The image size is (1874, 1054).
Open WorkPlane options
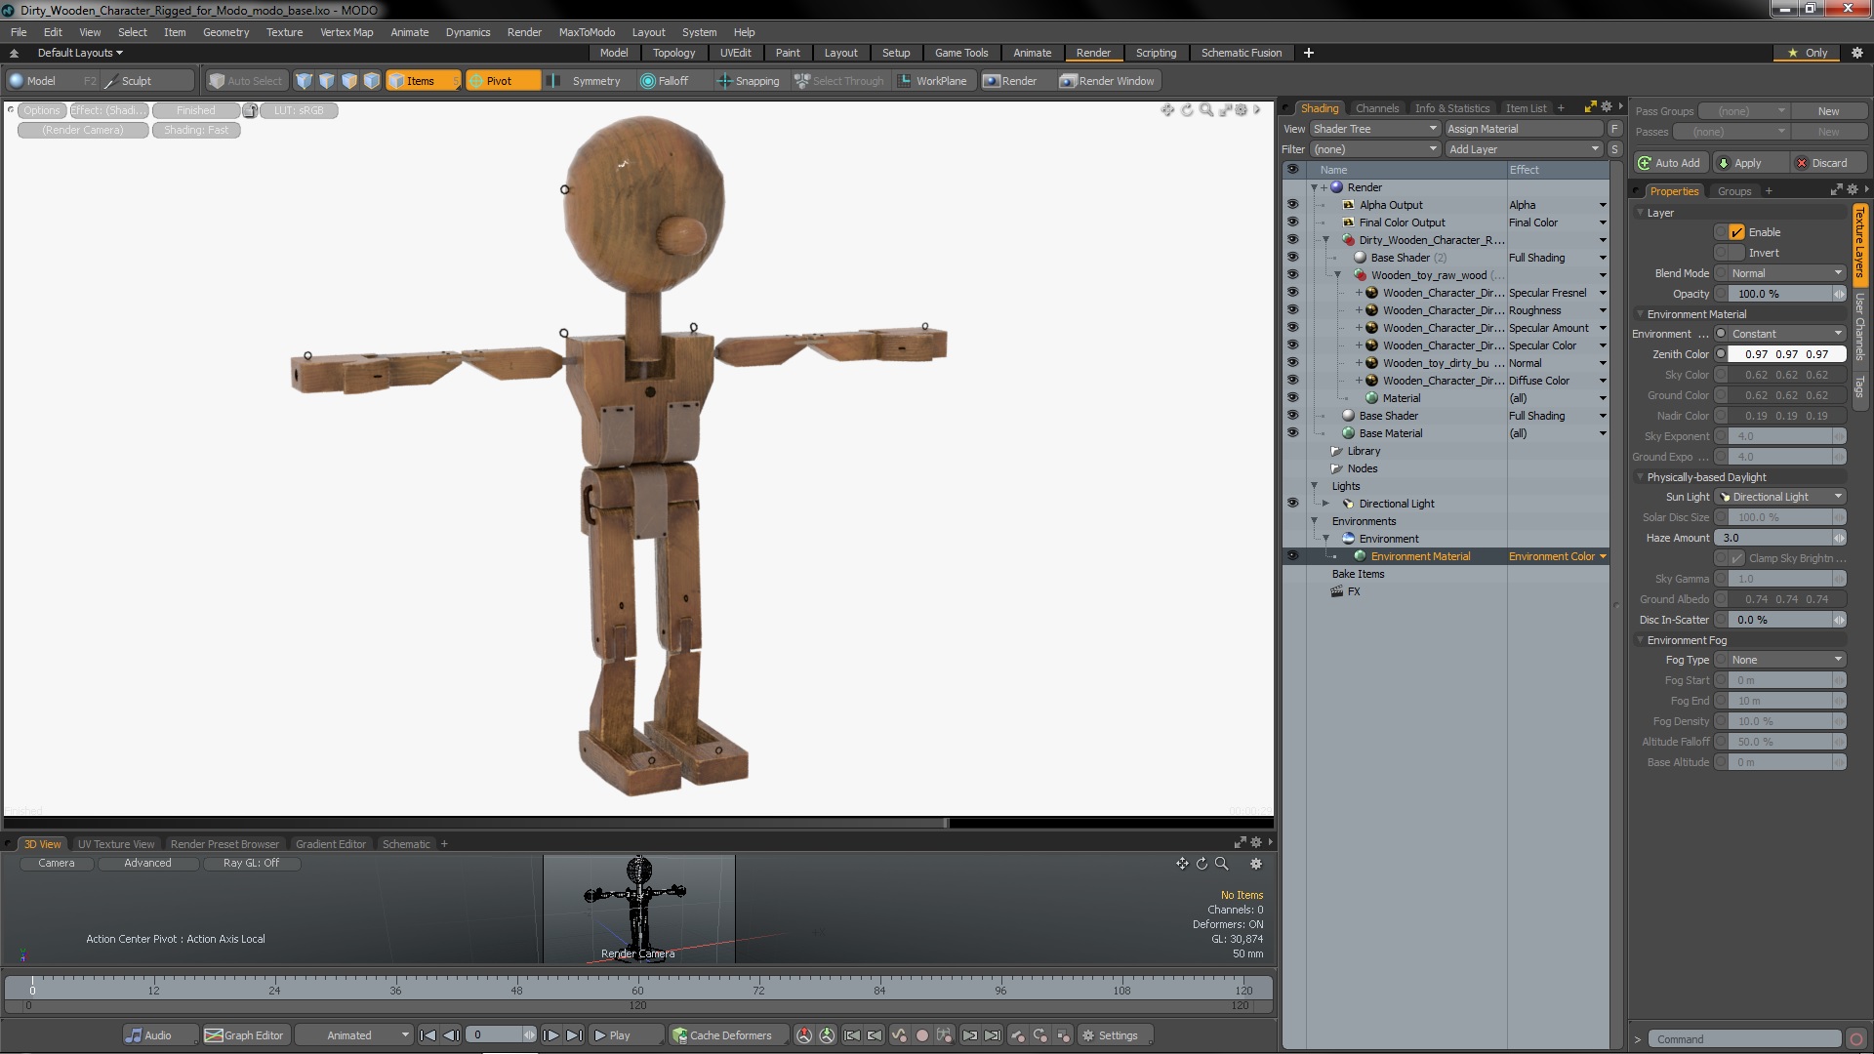(933, 81)
